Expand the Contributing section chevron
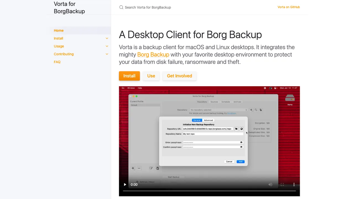 click(x=107, y=54)
